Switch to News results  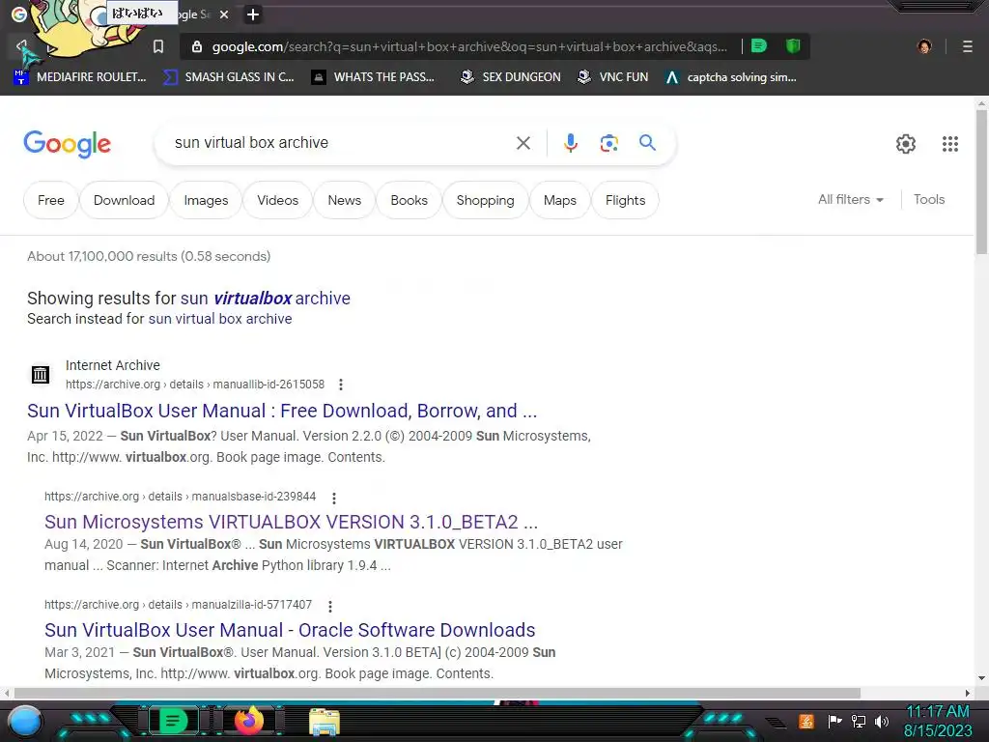(x=345, y=200)
